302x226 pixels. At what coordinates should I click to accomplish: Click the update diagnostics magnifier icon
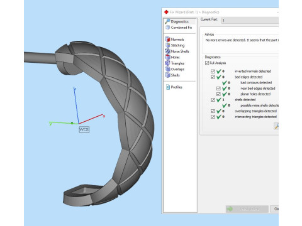pos(276,126)
